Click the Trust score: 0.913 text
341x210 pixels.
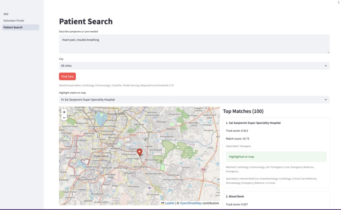click(x=237, y=131)
